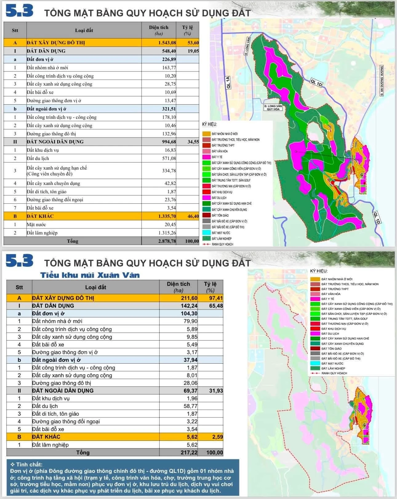
Task: Click the cell with value '548,40'
Action: pyautogui.click(x=169, y=51)
